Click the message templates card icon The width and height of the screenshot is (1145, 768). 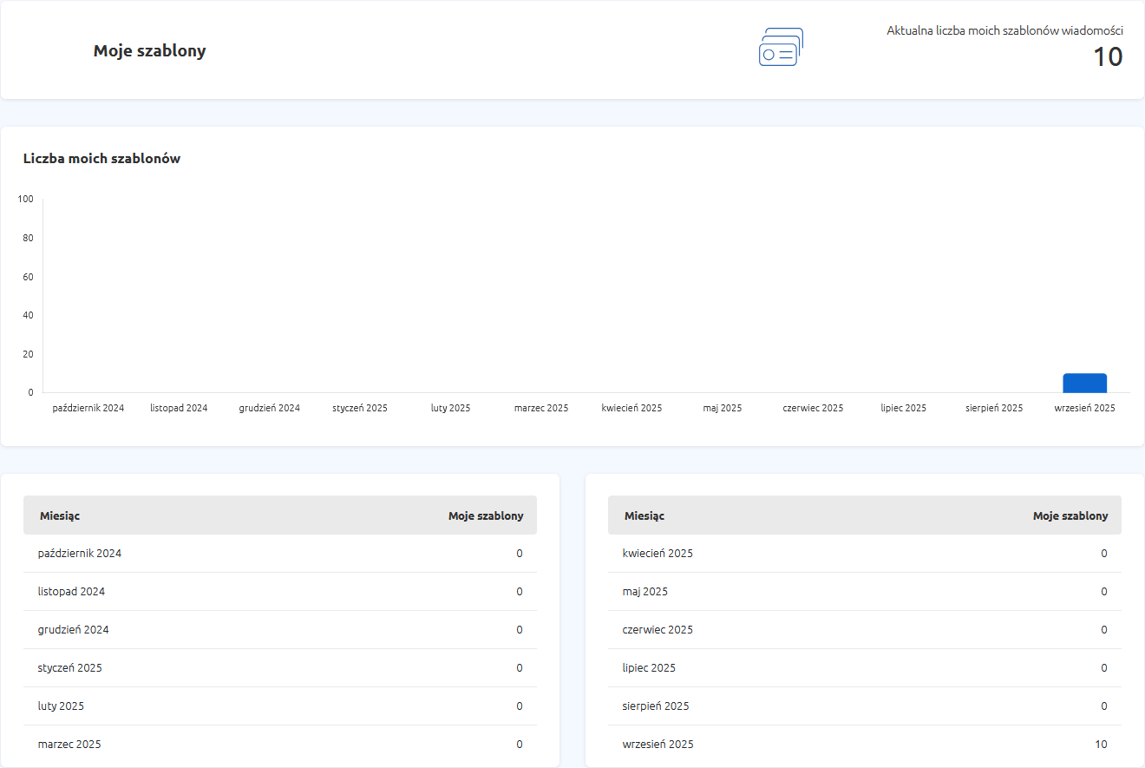(x=781, y=48)
